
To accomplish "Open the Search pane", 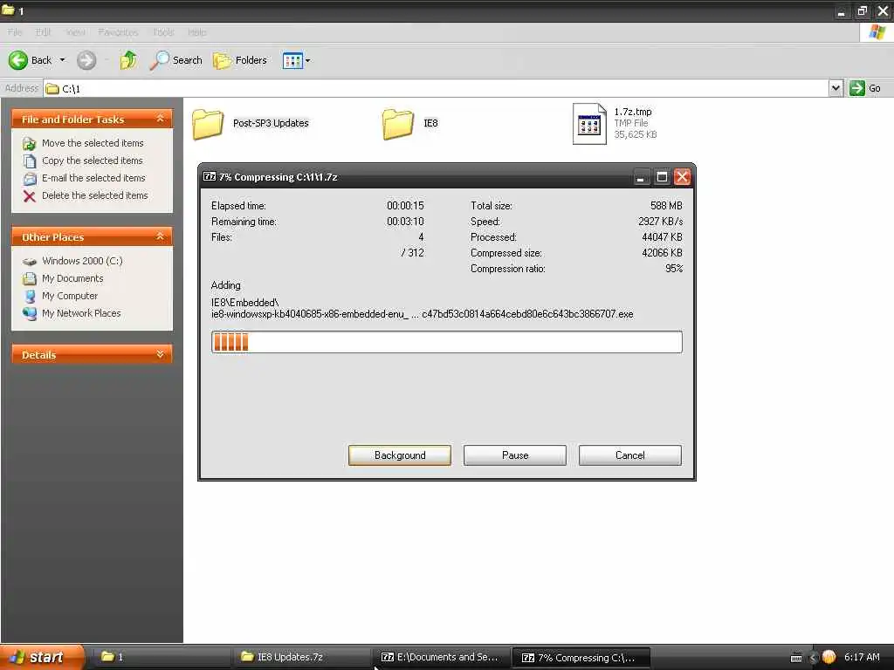I will point(175,60).
